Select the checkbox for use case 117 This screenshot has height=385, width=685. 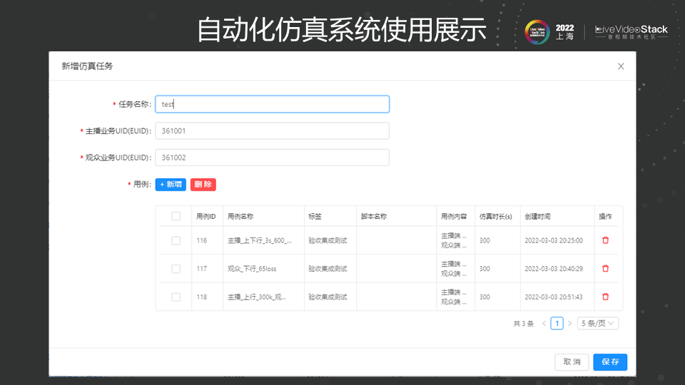(x=176, y=269)
